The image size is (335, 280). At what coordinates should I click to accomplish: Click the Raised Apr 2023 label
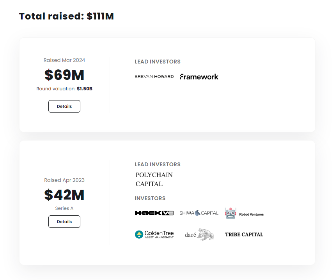tap(64, 180)
